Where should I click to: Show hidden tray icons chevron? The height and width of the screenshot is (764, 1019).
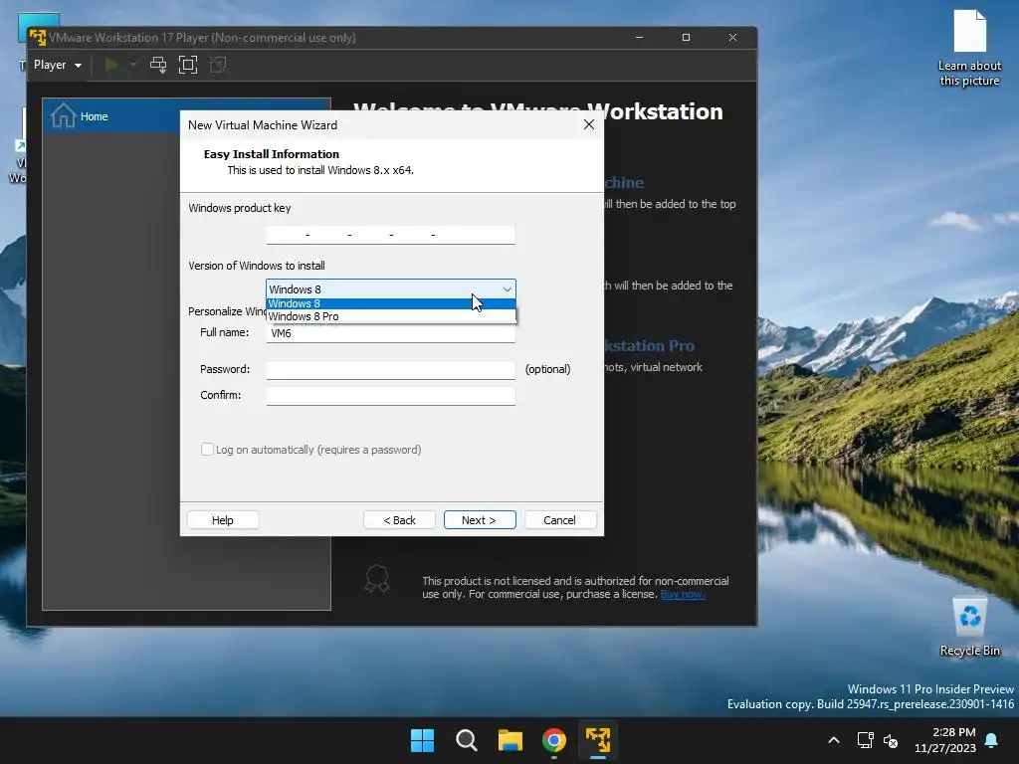834,740
